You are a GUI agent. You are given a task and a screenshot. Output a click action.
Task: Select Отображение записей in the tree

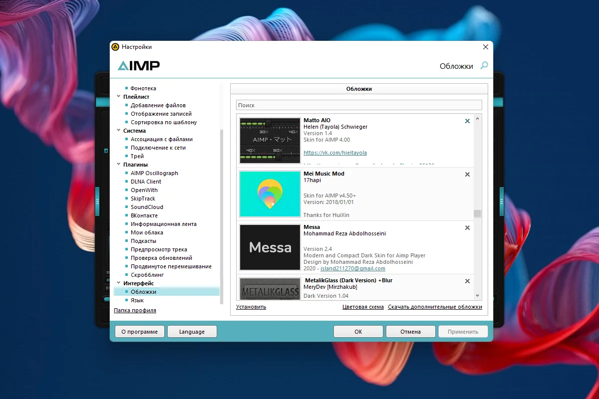click(161, 114)
